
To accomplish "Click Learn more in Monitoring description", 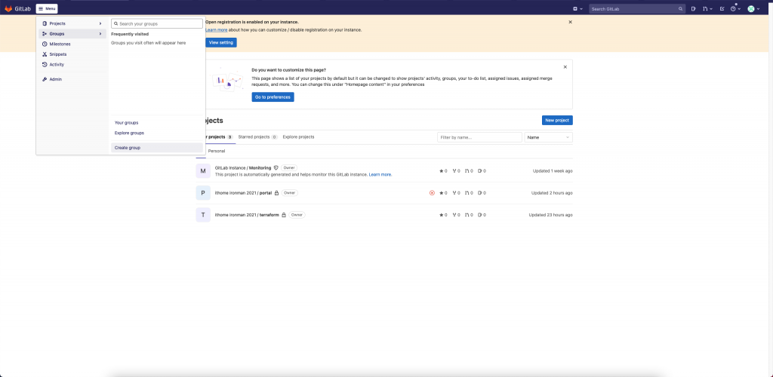I will coord(380,175).
